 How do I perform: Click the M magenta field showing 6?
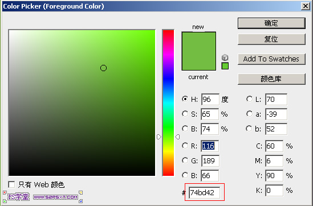click(274, 161)
